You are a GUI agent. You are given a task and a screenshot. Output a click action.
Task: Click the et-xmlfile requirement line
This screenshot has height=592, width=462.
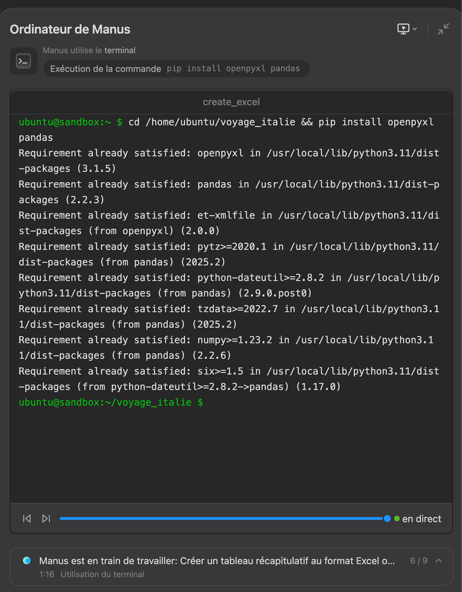pos(229,223)
